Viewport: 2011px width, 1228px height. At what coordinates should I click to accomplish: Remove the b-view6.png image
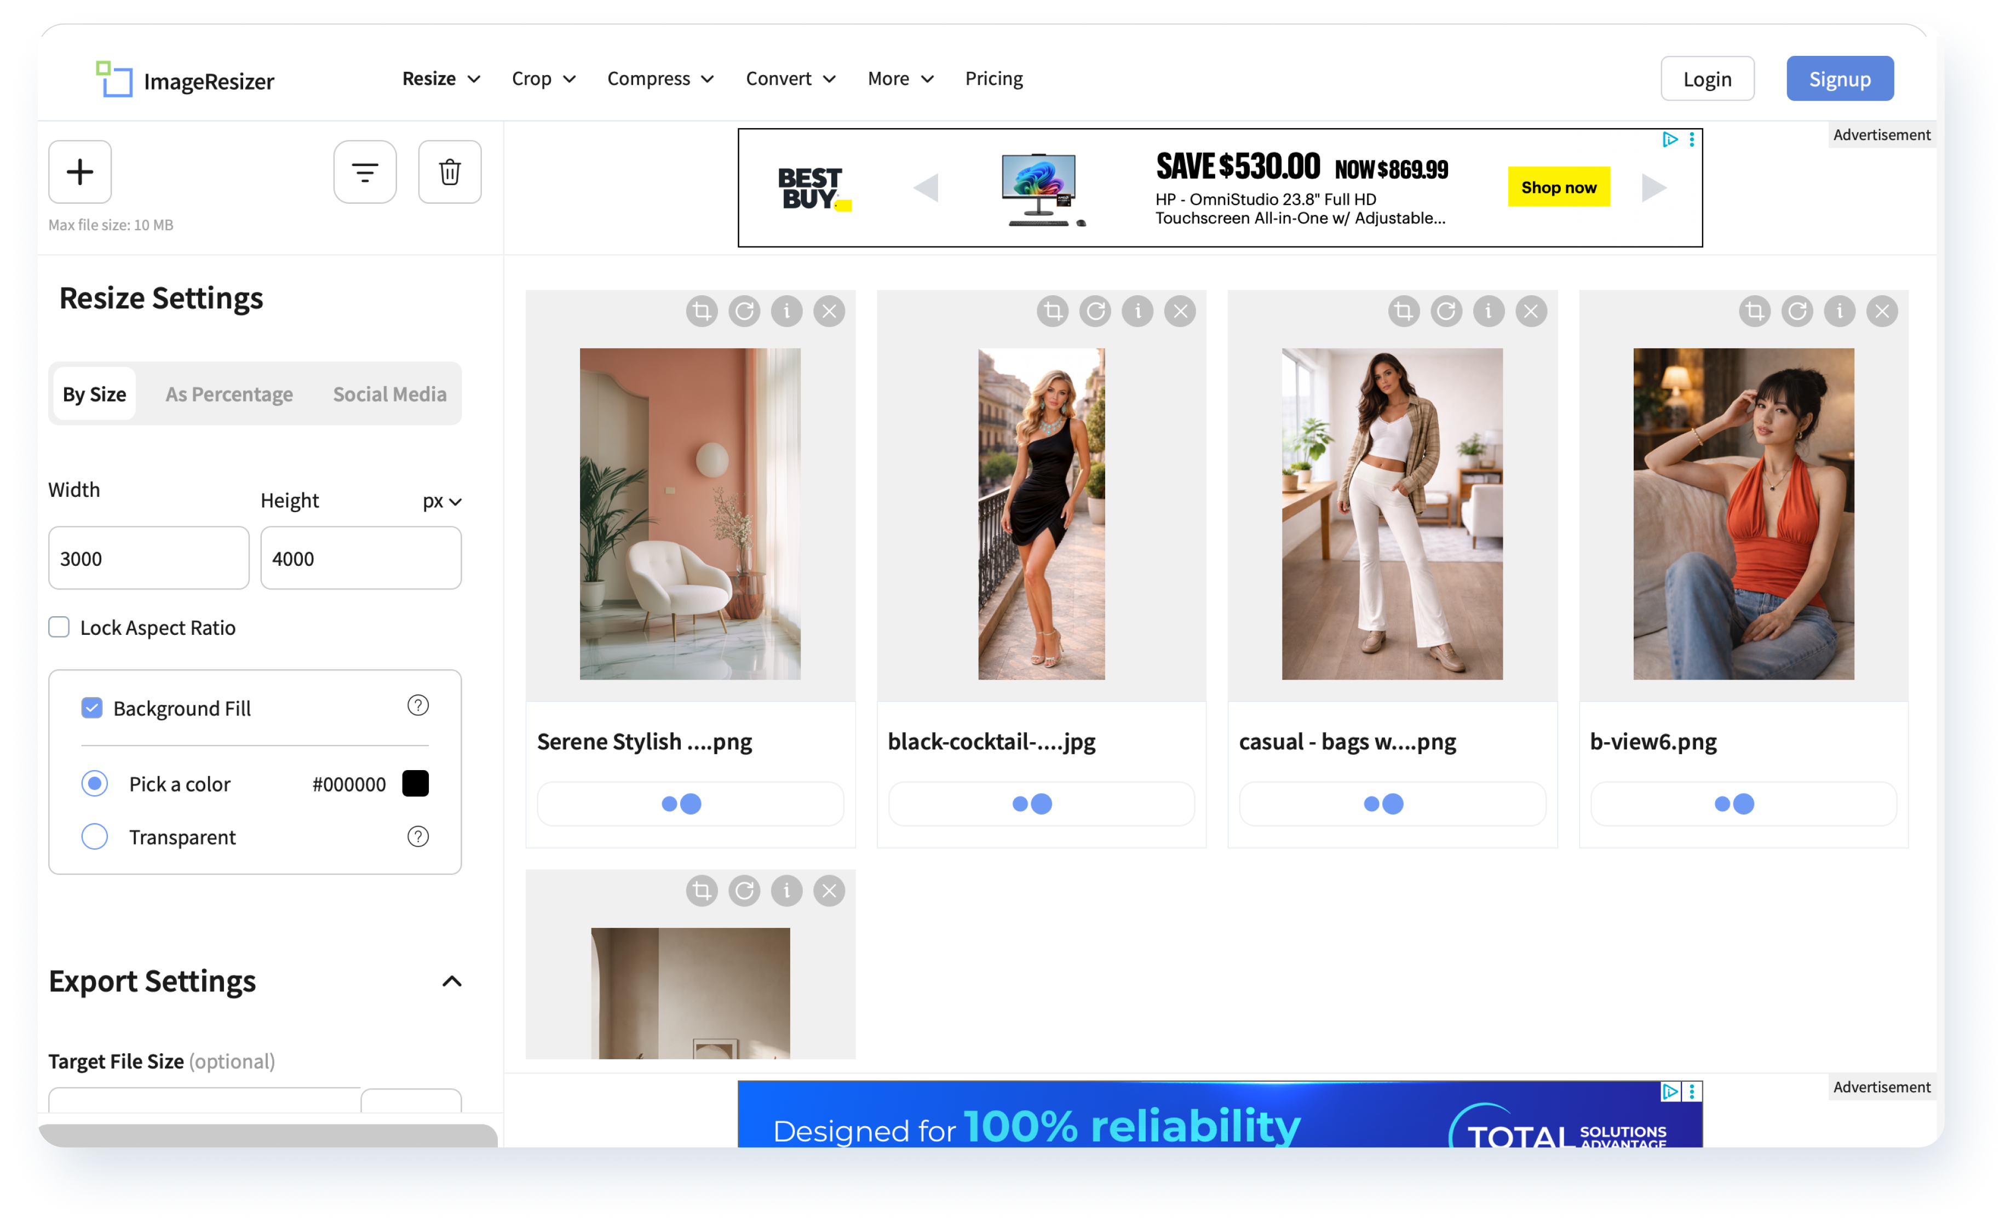coord(1882,311)
